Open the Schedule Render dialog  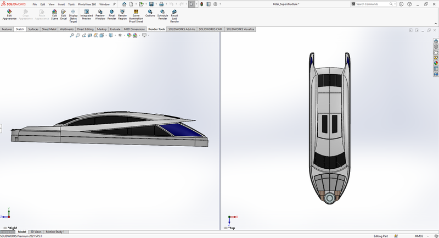tap(162, 15)
